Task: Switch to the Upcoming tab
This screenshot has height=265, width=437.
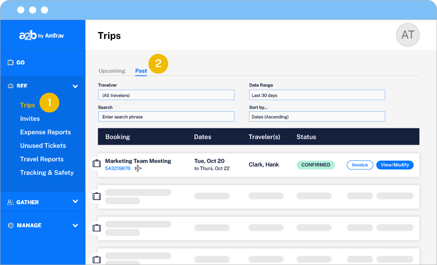Action: click(x=112, y=71)
